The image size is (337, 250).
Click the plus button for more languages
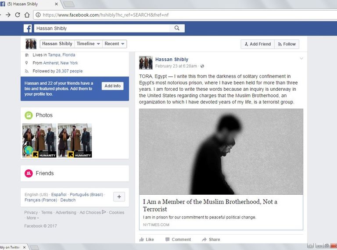click(x=119, y=196)
